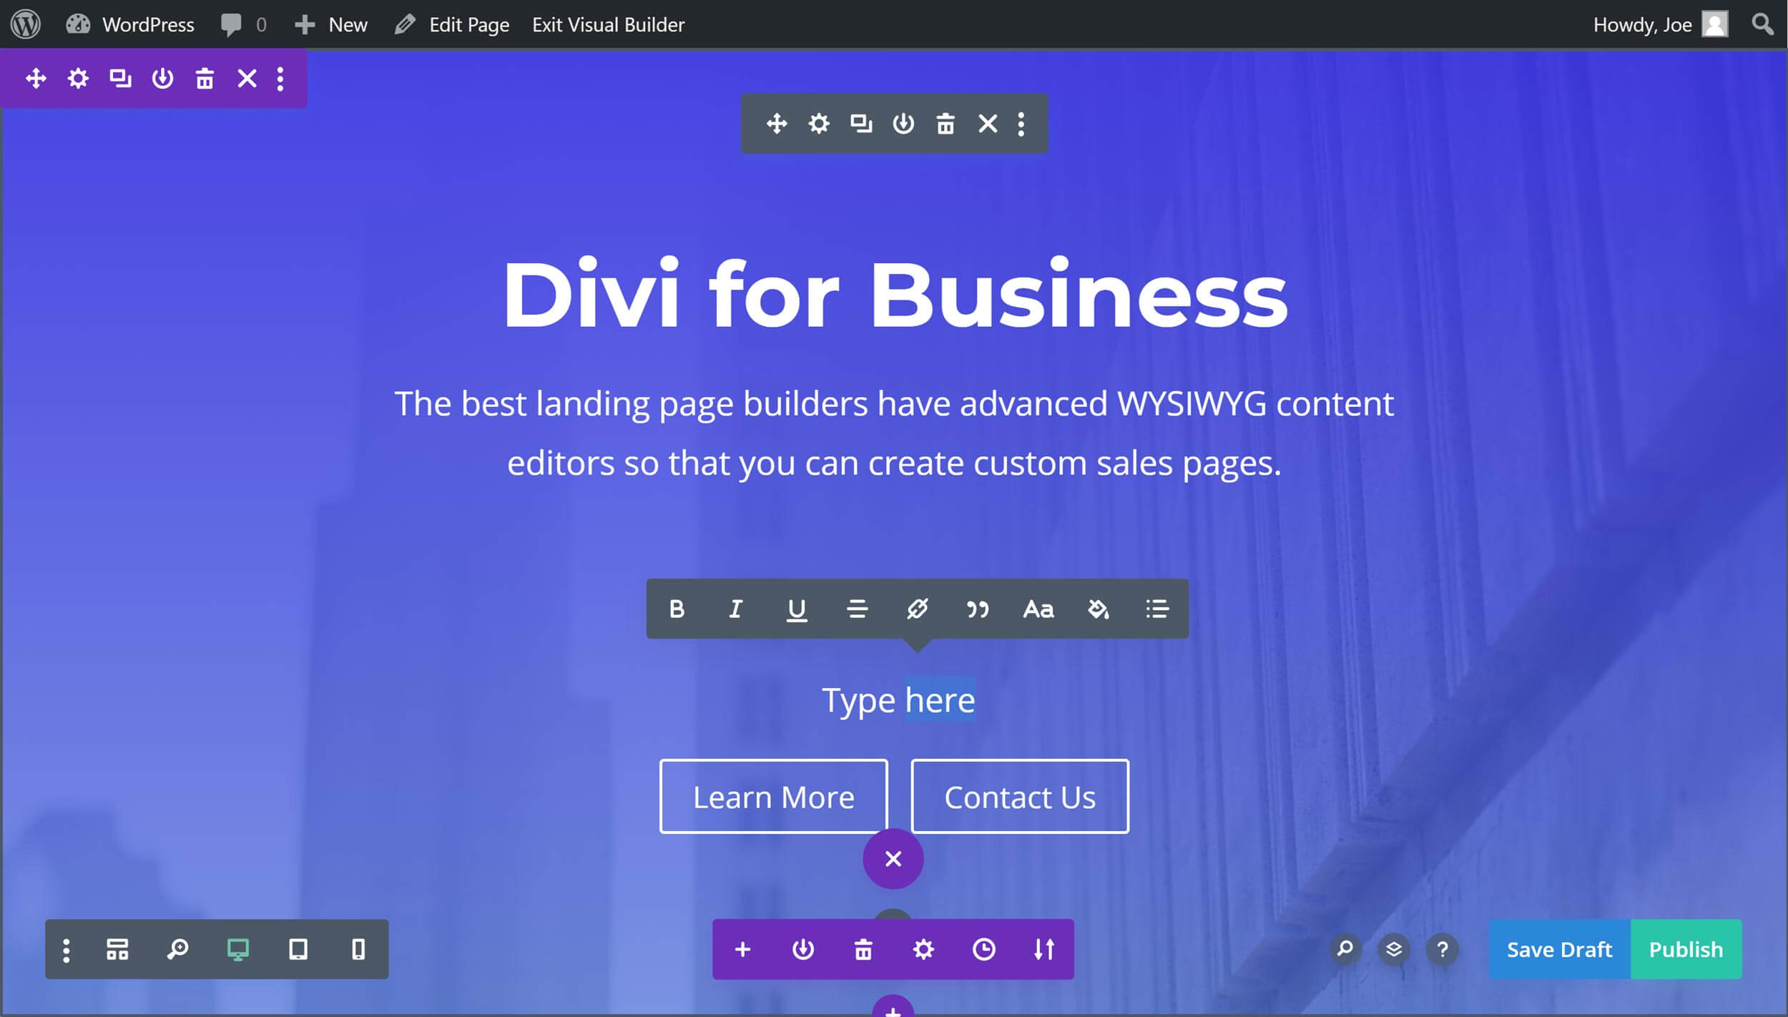
Task: Select the Italic formatting icon
Action: coord(736,609)
